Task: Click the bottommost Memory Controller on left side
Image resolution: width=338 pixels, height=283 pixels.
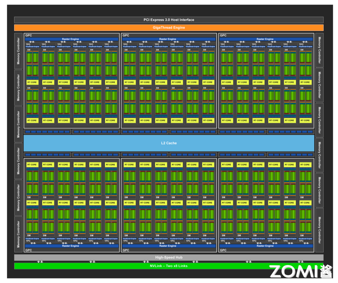Action: pos(18,234)
